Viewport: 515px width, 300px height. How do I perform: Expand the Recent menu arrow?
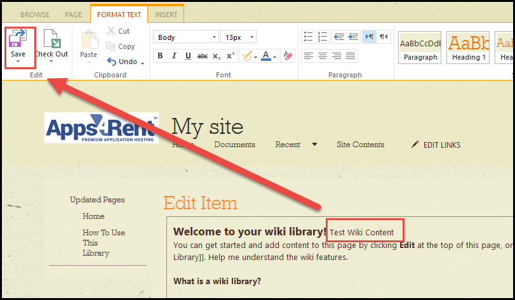click(x=314, y=144)
